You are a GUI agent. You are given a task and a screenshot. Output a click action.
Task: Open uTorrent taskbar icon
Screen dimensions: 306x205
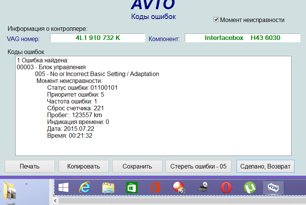click(250, 188)
